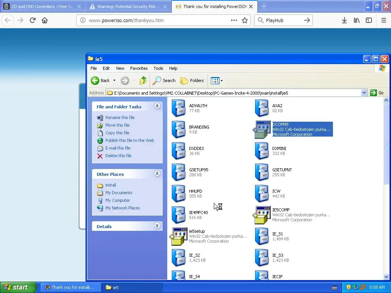The height and width of the screenshot is (293, 391).
Task: Click the PlayHub search box
Action: pos(283,21)
